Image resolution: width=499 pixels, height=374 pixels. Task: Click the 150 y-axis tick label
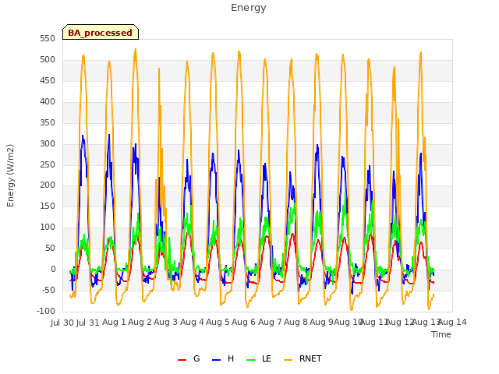click(x=48, y=206)
